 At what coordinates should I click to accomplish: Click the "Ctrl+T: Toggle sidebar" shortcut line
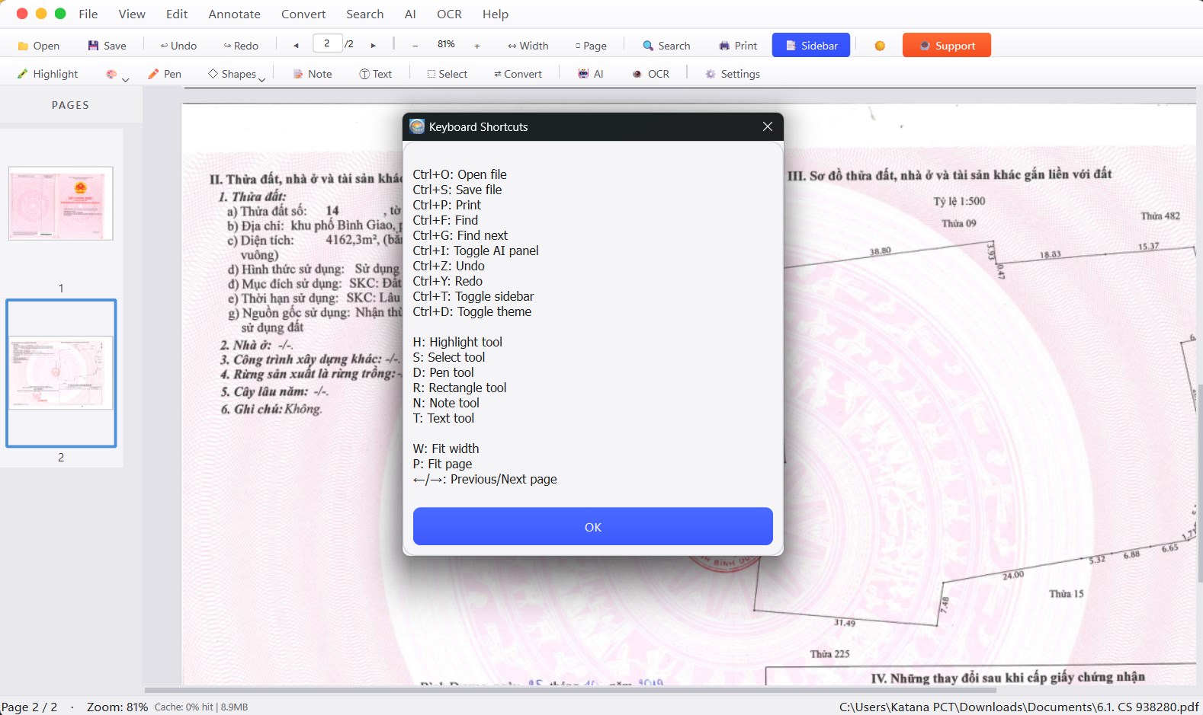[473, 296]
